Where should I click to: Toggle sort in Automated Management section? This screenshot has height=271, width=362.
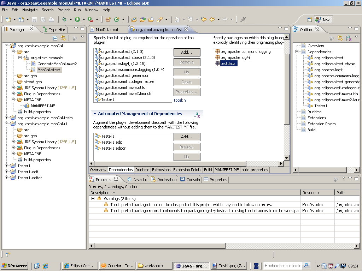(x=197, y=115)
